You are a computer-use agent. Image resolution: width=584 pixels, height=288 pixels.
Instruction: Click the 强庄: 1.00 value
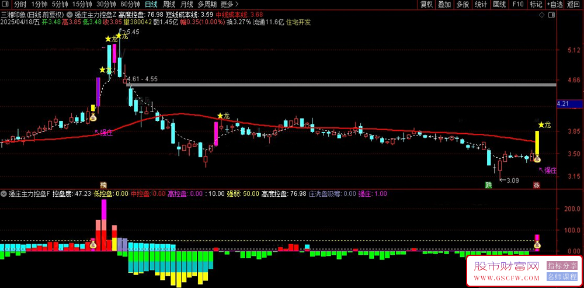pos(373,194)
